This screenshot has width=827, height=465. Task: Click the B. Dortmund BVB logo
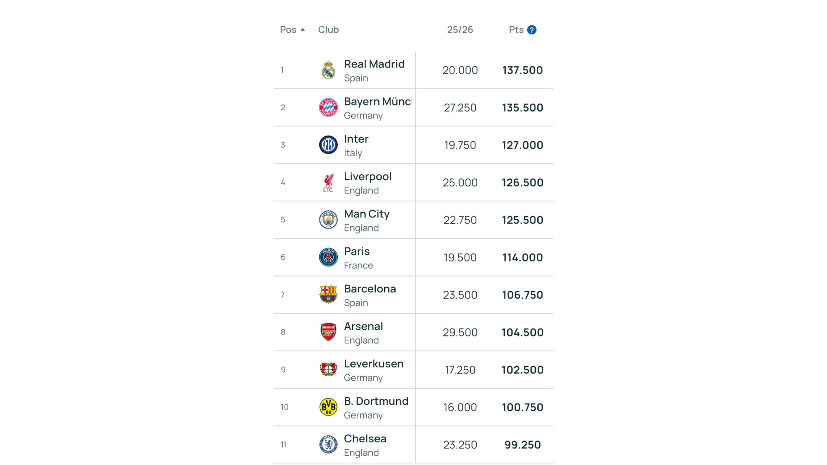click(328, 407)
